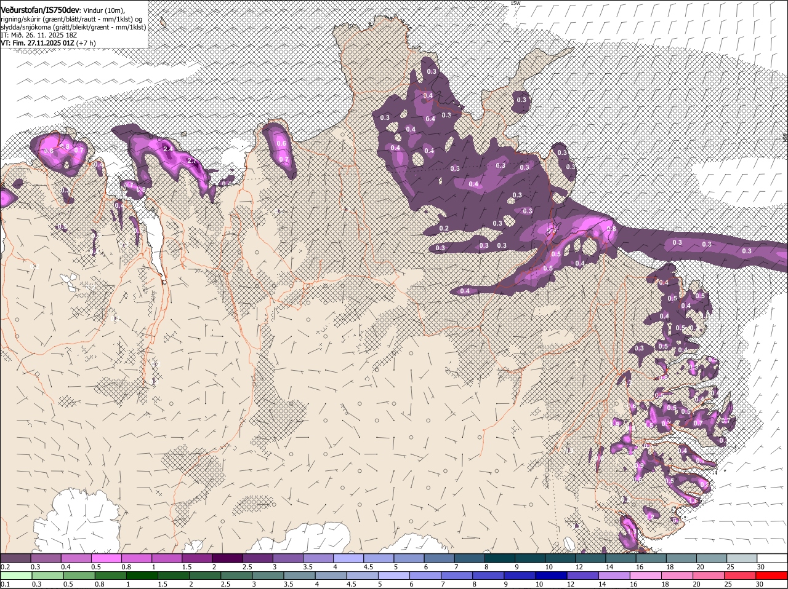Select upper legend swatch starting at 0.4
This screenshot has height=589, width=788.
coord(76,558)
